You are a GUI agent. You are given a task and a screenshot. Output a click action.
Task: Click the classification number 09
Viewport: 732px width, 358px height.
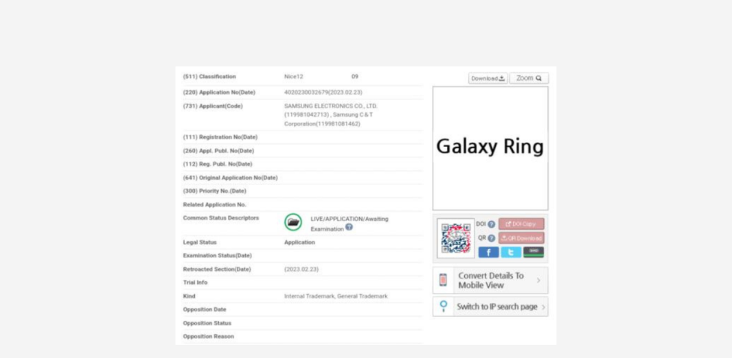355,76
